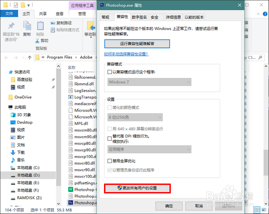
Task: Click navigation pane scroll down arrow
Action: 58,204
